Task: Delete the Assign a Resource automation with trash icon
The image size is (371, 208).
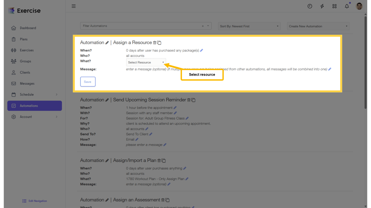Action: tap(155, 43)
